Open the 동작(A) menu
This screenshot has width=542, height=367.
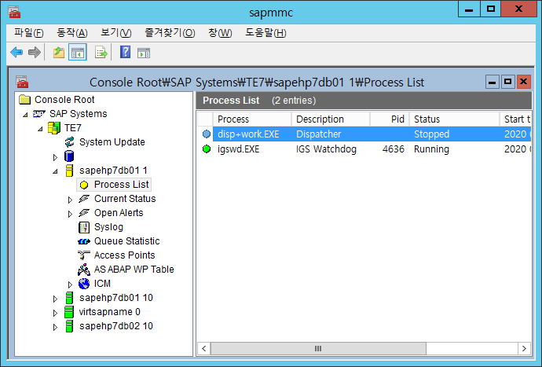tap(72, 33)
